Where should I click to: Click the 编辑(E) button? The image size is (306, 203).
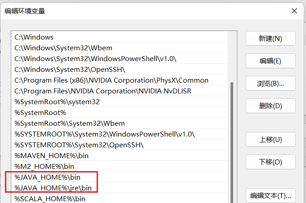tap(271, 61)
